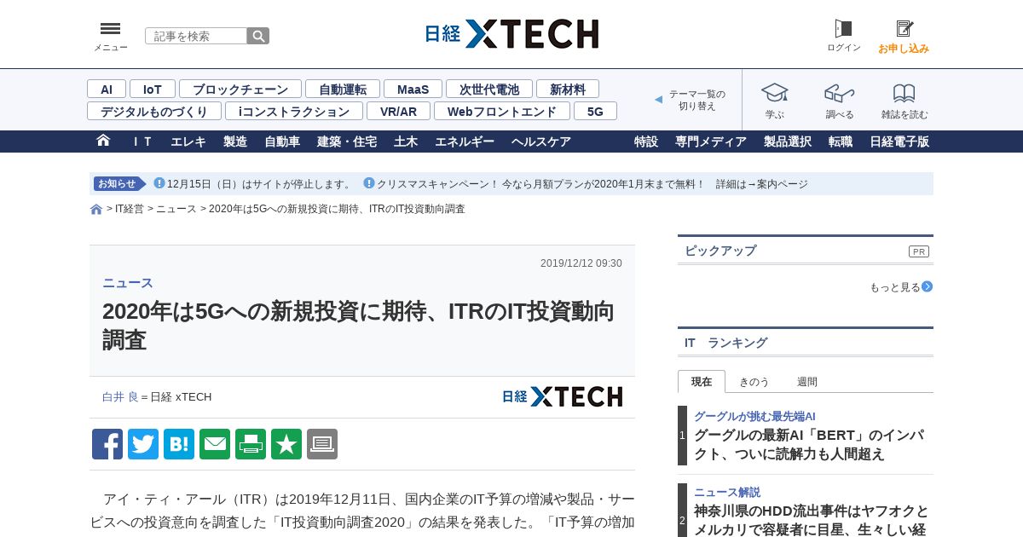Toggle テーマ一覧の切り替え arrow
Screen dimensions: 1023x537
[658, 100]
